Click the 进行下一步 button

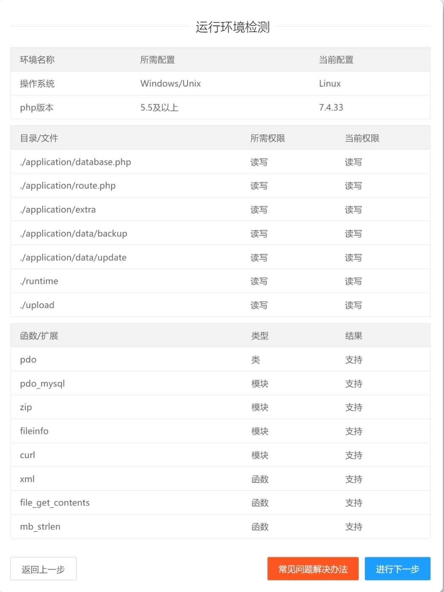coord(397,569)
